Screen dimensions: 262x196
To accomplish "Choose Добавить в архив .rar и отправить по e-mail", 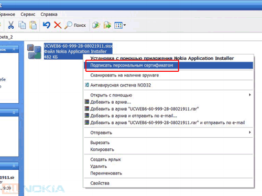I will tap(169, 123).
